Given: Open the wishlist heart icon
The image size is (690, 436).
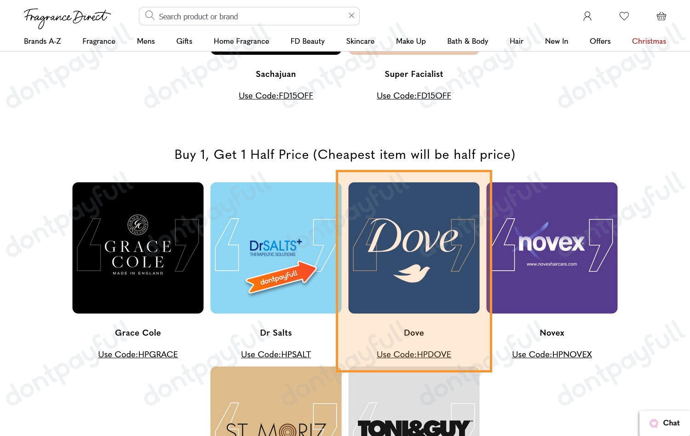Looking at the screenshot, I should coord(624,16).
